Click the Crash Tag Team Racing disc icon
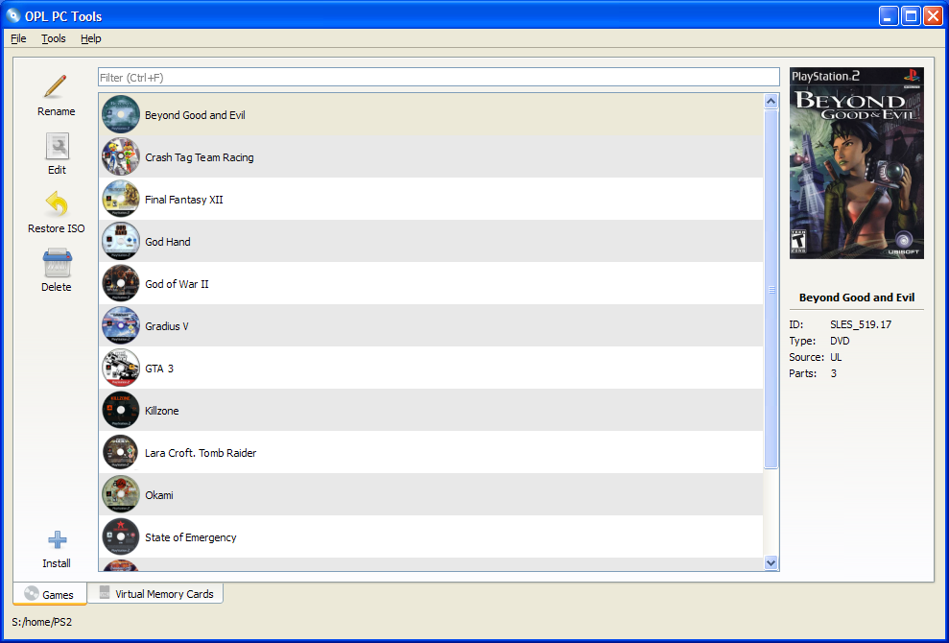 coord(121,156)
